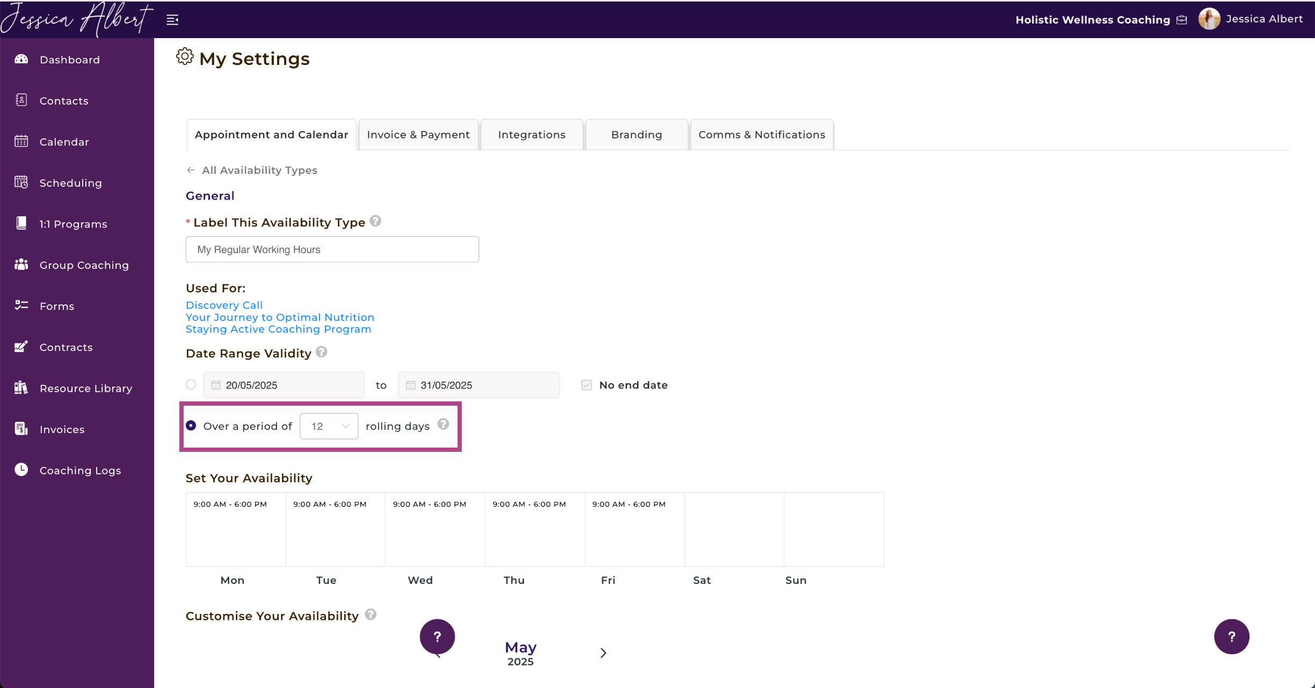Click the 1:1 Programs book icon
Screen dimensions: 1315x688
21,223
